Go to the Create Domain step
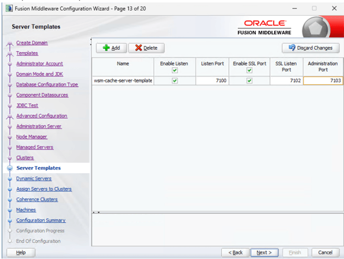Screen dimensions: 344x259 click(32, 43)
